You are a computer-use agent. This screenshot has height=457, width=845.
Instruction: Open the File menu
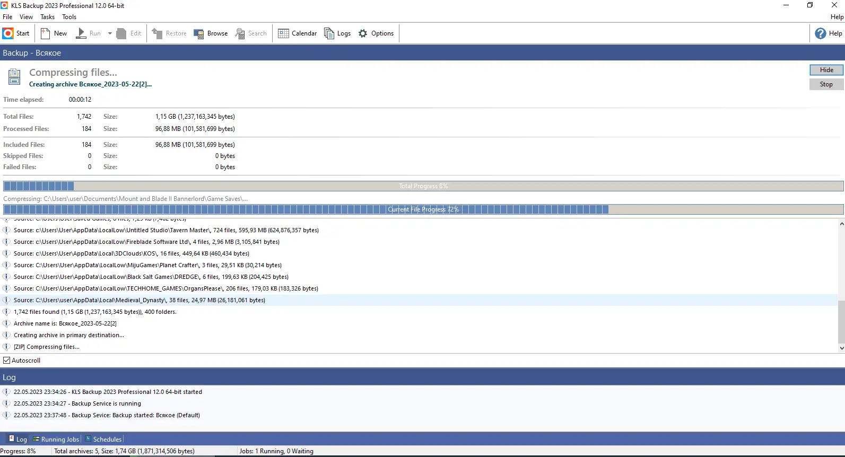pos(7,17)
